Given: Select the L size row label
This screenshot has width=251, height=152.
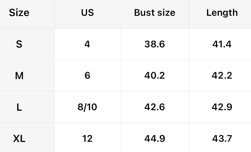Looking at the screenshot, I should [19, 107].
